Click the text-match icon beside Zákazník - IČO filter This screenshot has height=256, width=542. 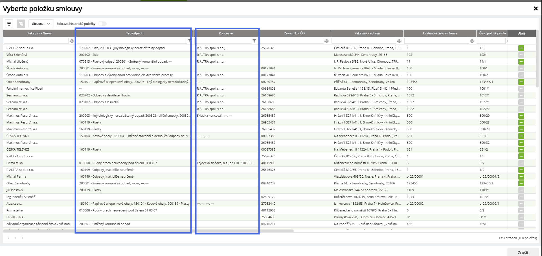pos(326,41)
